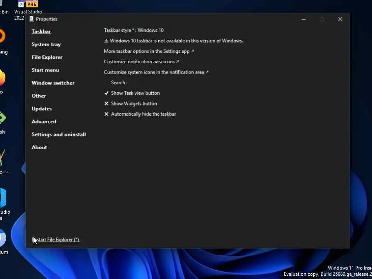Open Customize notification area icons link
Screen dimensions: 372x279
[142, 62]
